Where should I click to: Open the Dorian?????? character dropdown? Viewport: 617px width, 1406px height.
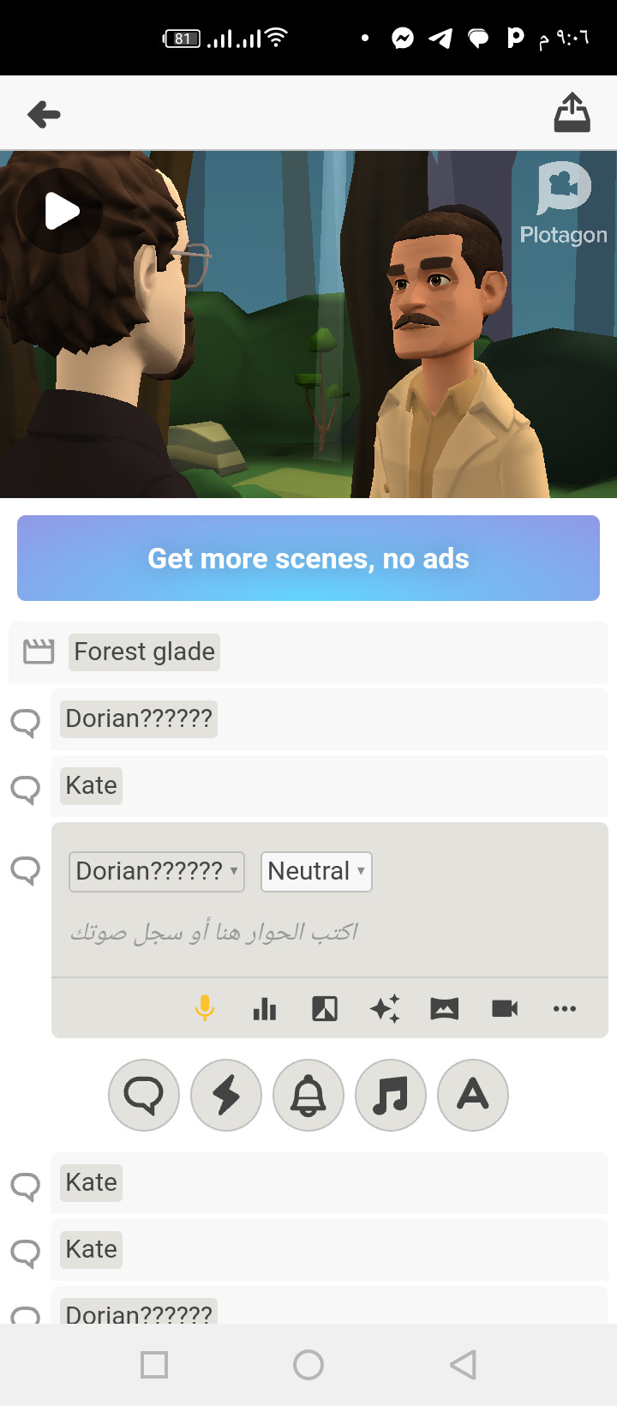[x=157, y=871]
